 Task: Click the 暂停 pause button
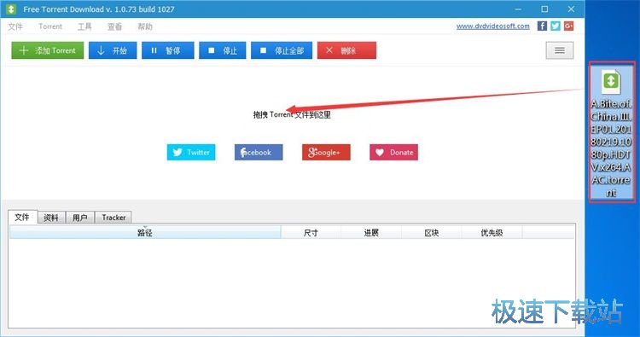click(168, 50)
